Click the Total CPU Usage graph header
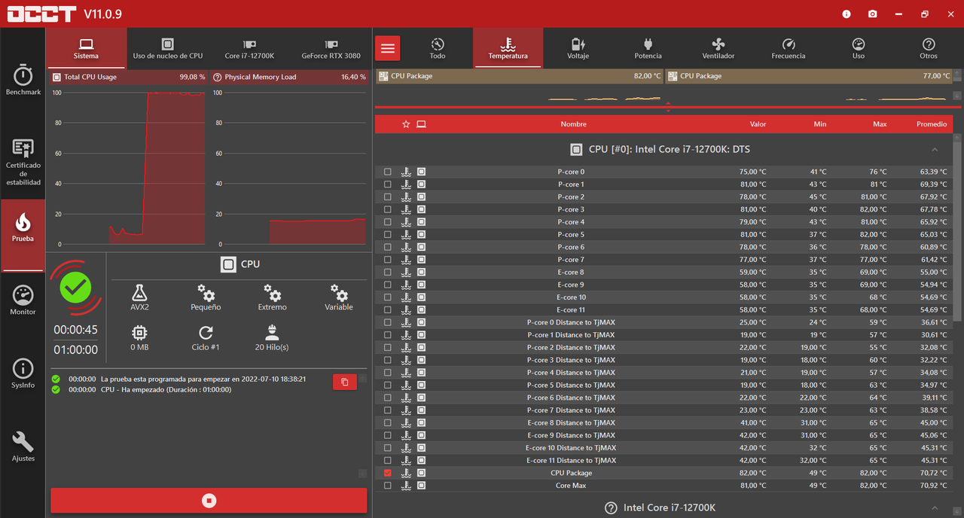Screen dimensions: 964x518 [129, 77]
